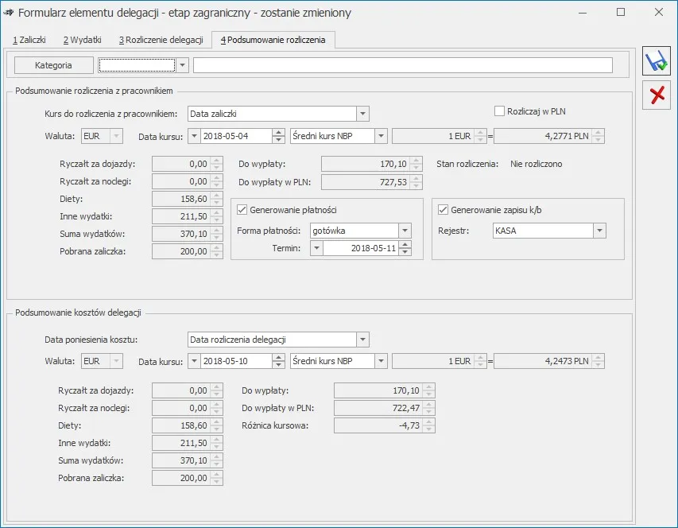Expand Data zaliczki exchange rate dropdown
Image resolution: width=678 pixels, height=528 pixels.
point(362,114)
